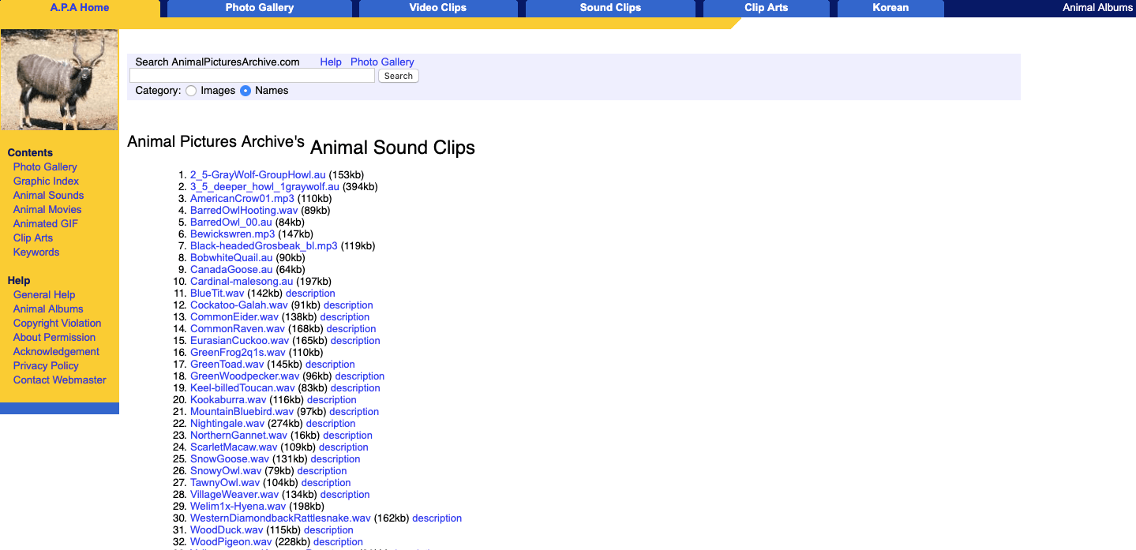The width and height of the screenshot is (1136, 550).
Task: Open BobwhiteQuail.au clip
Action: coord(231,258)
